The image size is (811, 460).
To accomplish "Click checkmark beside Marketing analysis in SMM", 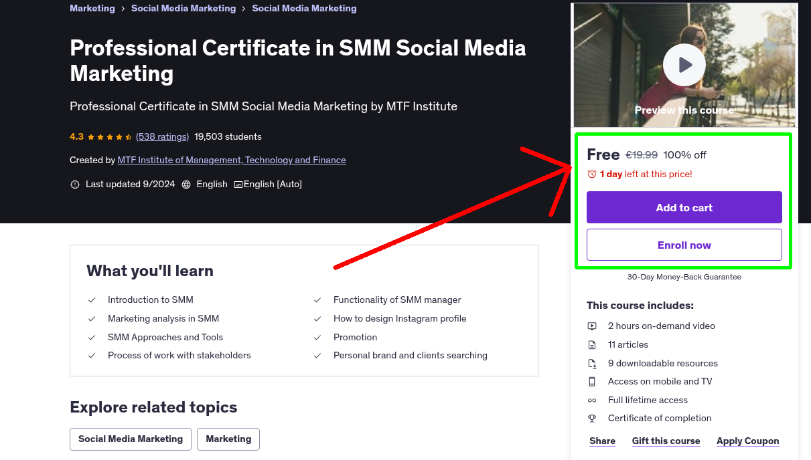I will 92,319.
